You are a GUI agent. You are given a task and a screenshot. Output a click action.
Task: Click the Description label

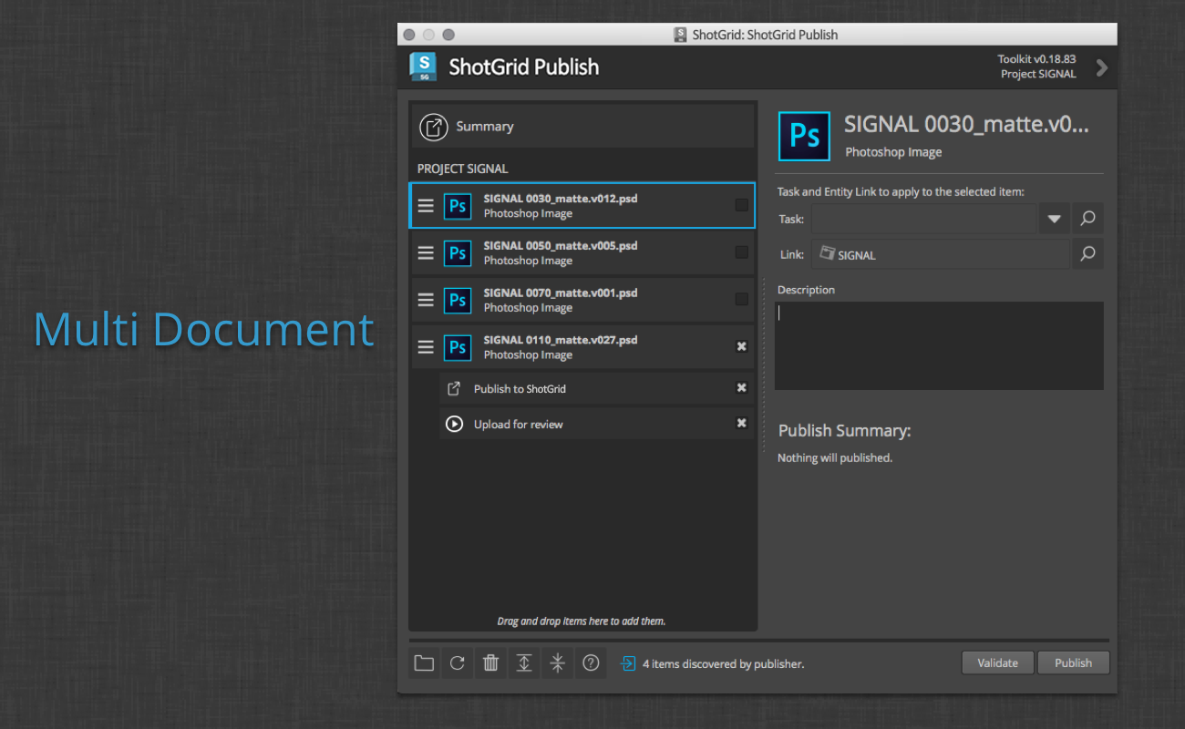[x=806, y=290]
